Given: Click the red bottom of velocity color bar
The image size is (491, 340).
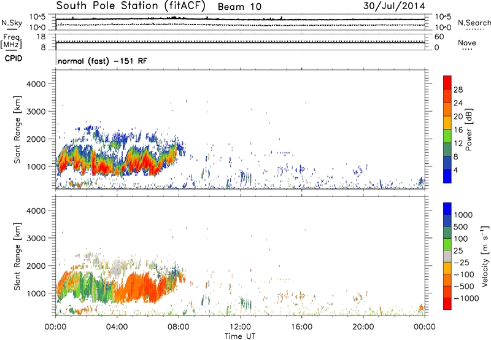Looking at the screenshot, I should click(x=447, y=304).
